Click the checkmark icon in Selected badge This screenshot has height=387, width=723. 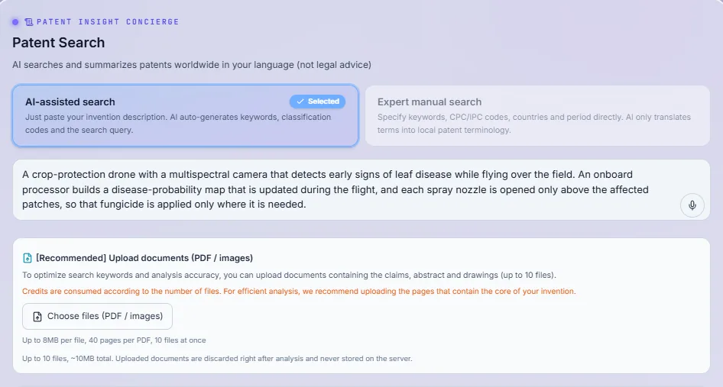(300, 102)
